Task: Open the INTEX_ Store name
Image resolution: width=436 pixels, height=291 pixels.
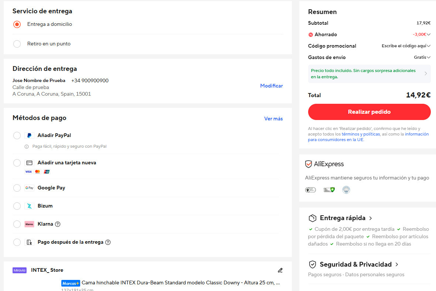Action: point(47,270)
